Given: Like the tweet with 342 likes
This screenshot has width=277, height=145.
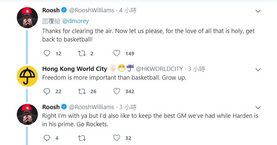Looking at the screenshot, I should [x=116, y=91].
